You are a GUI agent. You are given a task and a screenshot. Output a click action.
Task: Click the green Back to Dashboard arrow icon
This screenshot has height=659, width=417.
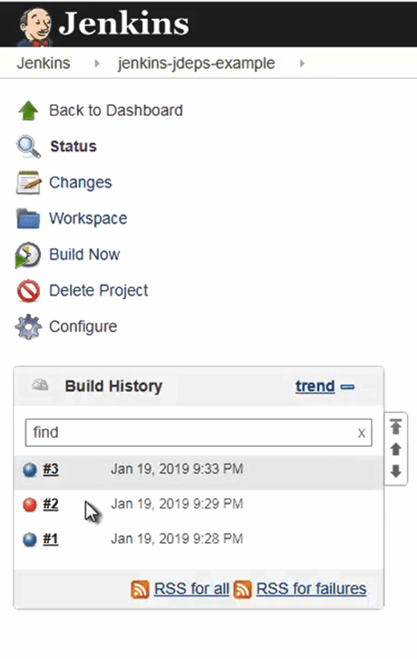(x=29, y=111)
